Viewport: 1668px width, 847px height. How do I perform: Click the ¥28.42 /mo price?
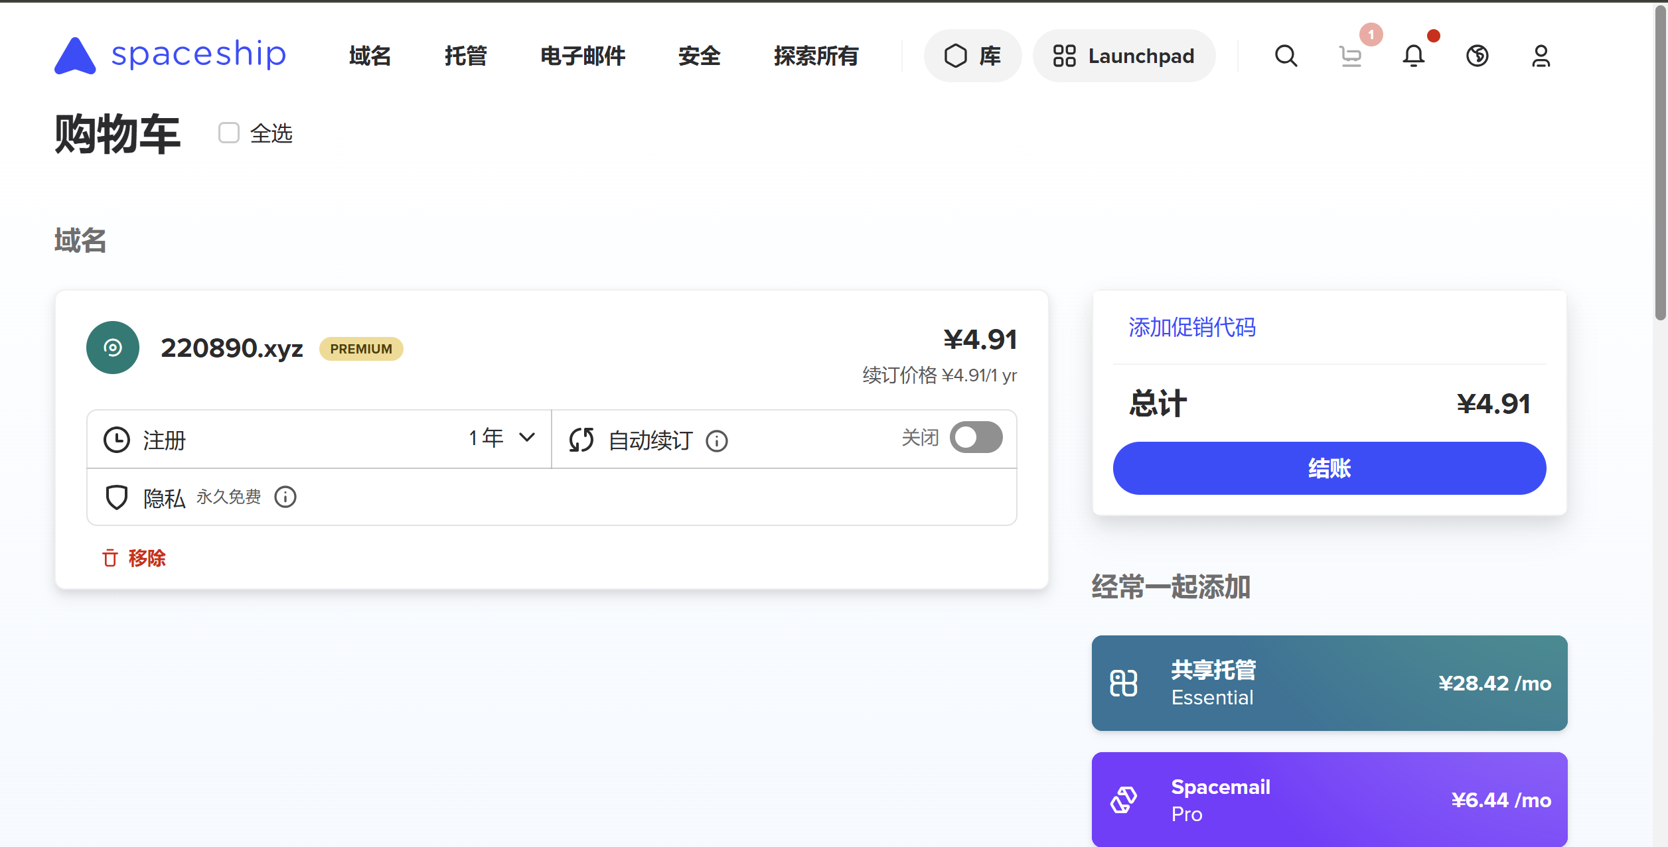click(x=1495, y=683)
